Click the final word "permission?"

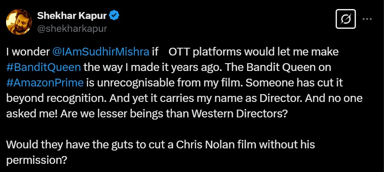37,160
